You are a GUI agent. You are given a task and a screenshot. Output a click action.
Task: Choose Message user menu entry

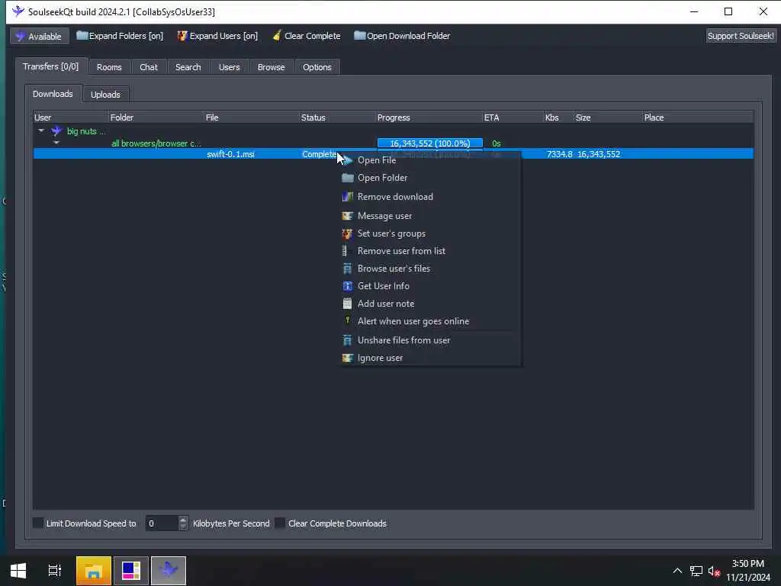pos(430,216)
